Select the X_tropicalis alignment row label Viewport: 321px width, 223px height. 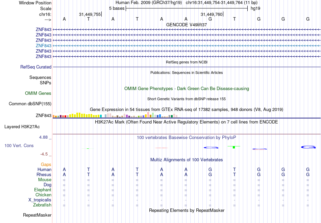coord(40,200)
